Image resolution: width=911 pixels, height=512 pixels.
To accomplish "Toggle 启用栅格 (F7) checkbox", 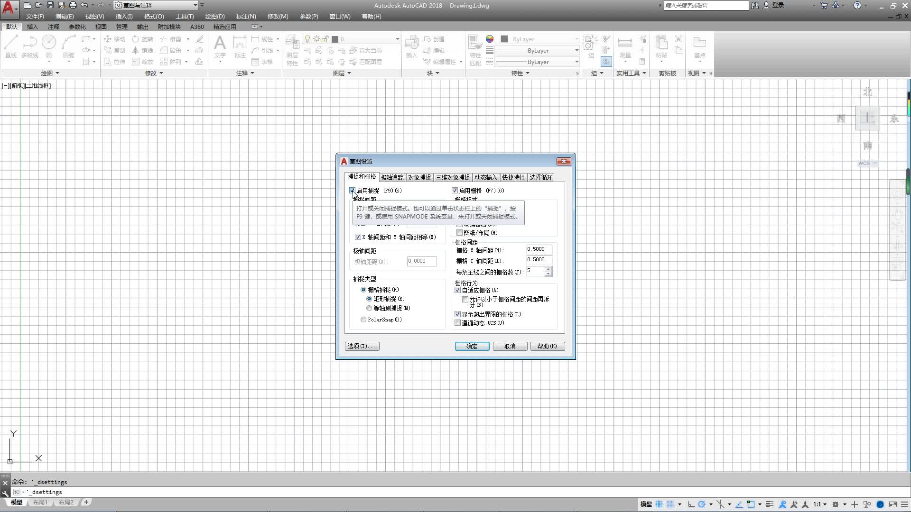I will [455, 191].
